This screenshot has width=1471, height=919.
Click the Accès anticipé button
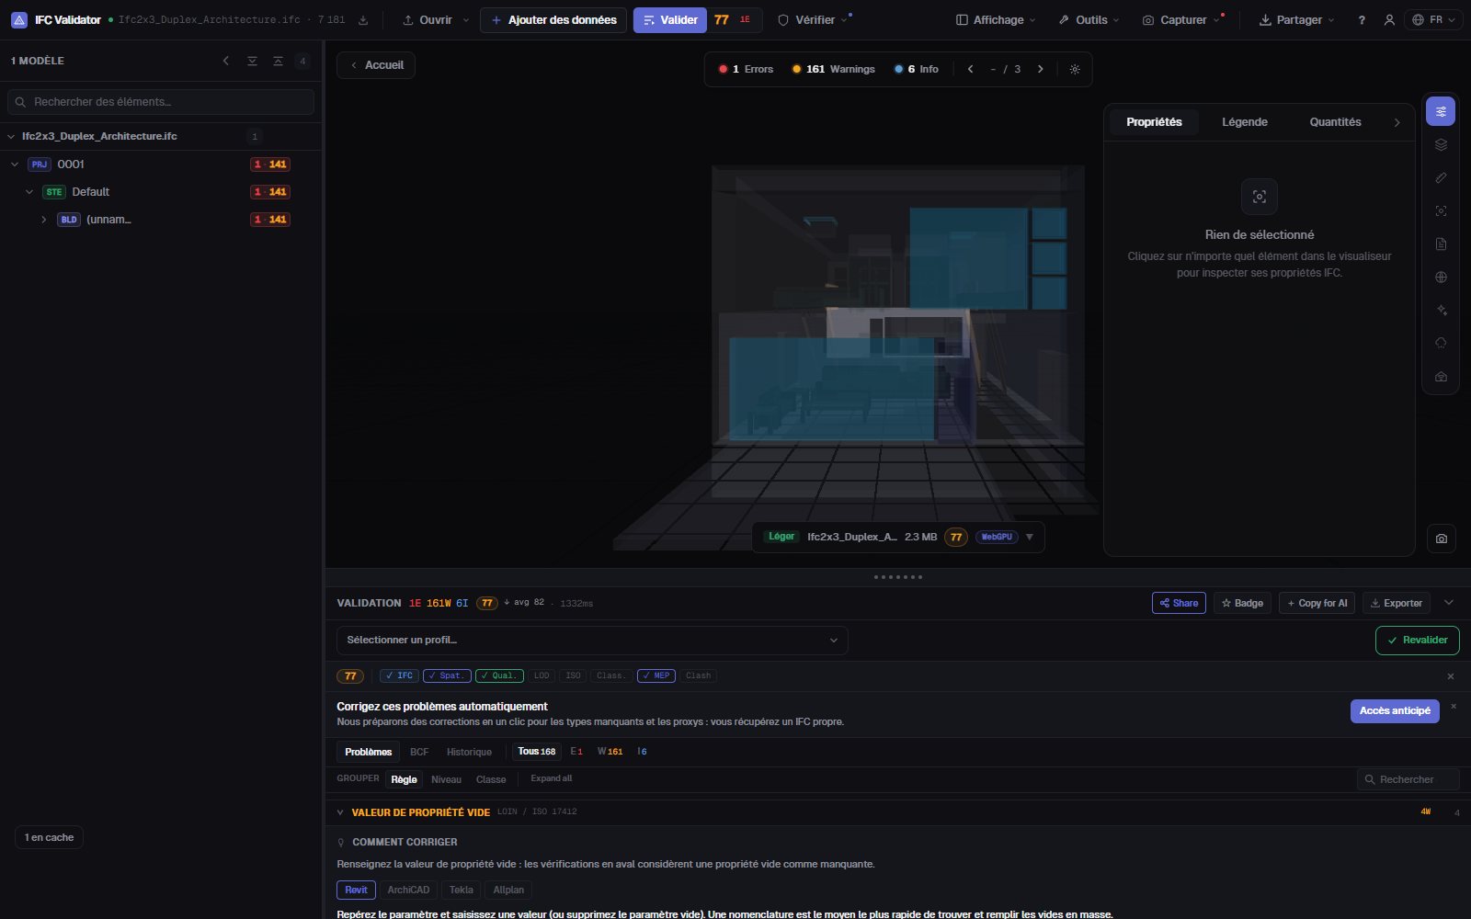coord(1395,711)
